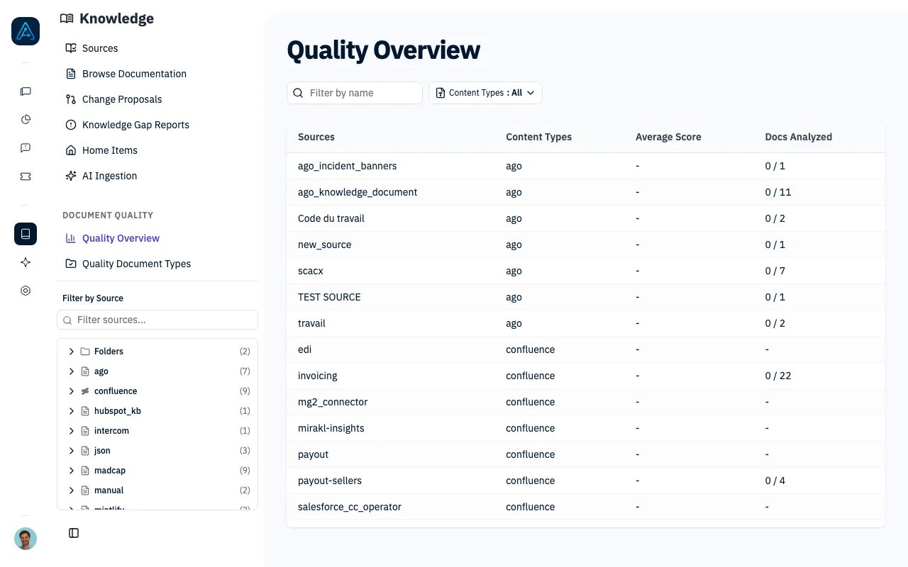The image size is (908, 567).
Task: Open the ago_incident_banners source row
Action: tap(586, 166)
